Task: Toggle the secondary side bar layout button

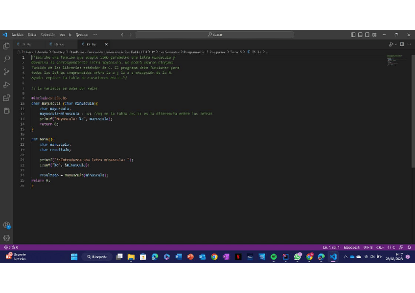Action: (367, 35)
